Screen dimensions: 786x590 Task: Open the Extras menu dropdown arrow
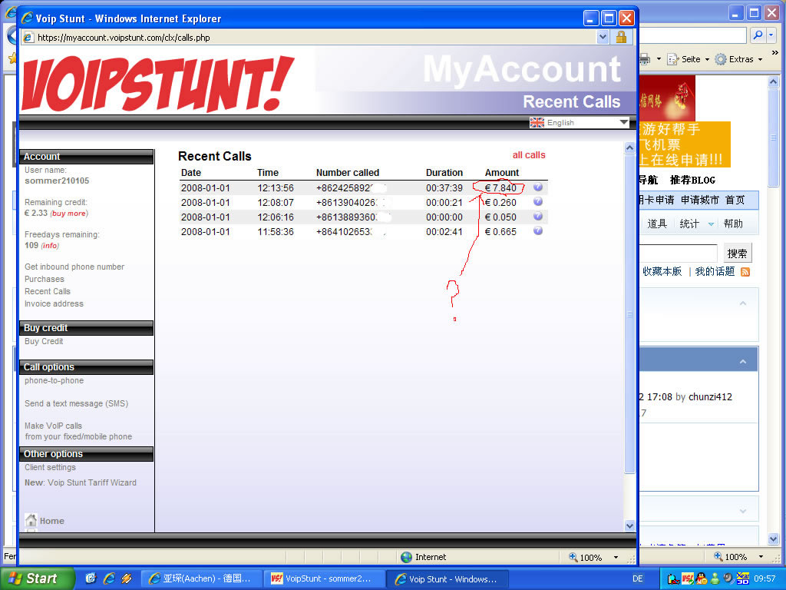tap(761, 59)
